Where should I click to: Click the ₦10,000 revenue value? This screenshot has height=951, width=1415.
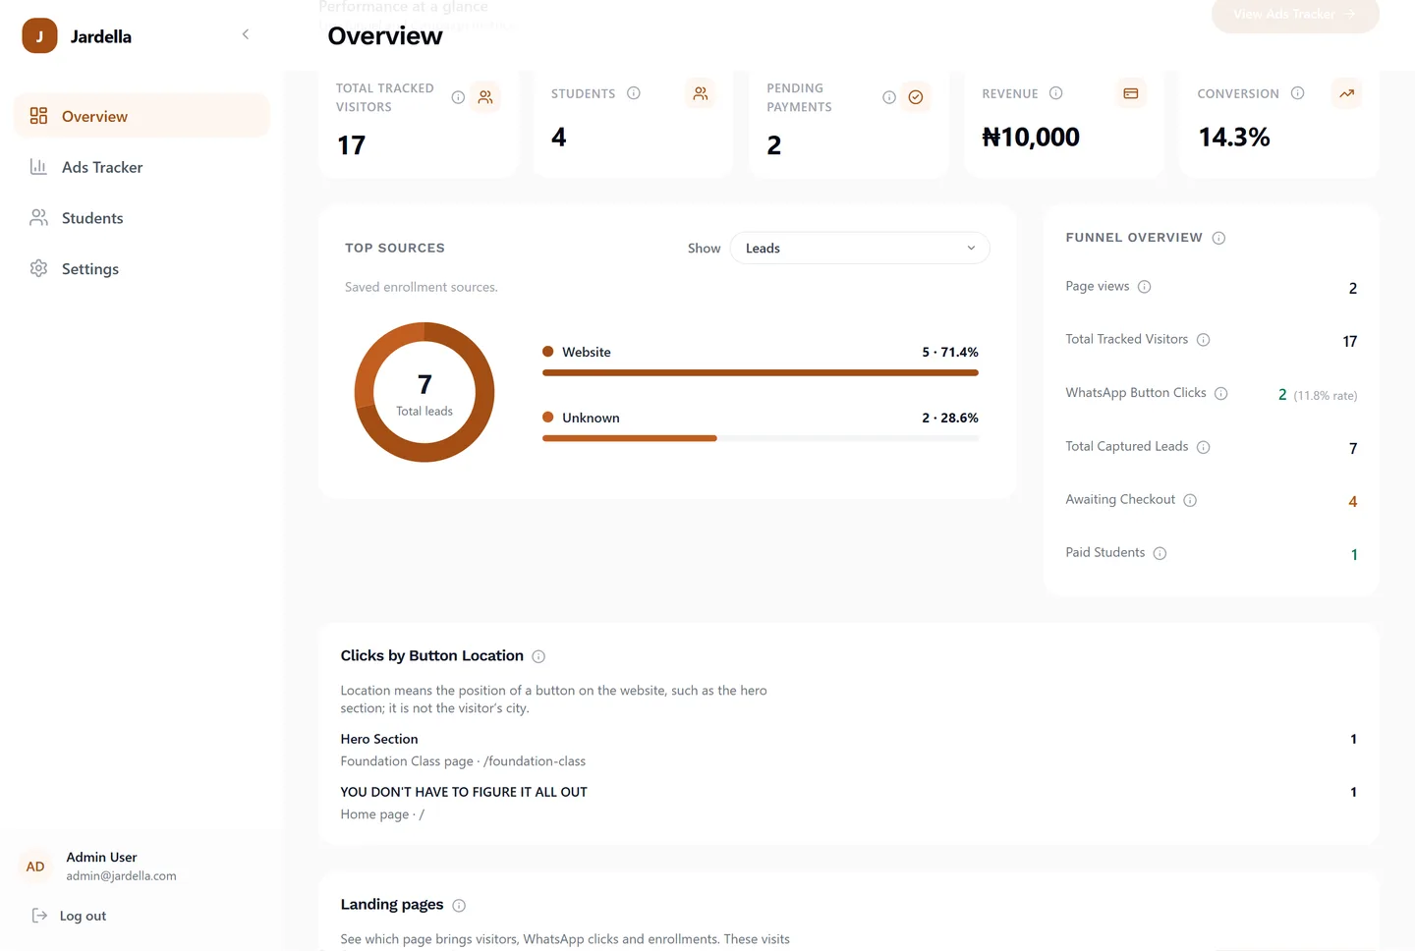(x=1031, y=137)
